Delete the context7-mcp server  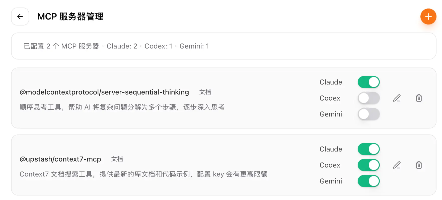tap(419, 165)
